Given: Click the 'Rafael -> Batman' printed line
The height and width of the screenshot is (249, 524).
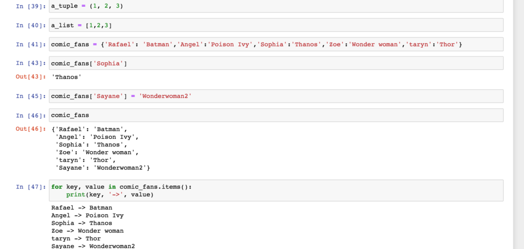Looking at the screenshot, I should (82, 208).
